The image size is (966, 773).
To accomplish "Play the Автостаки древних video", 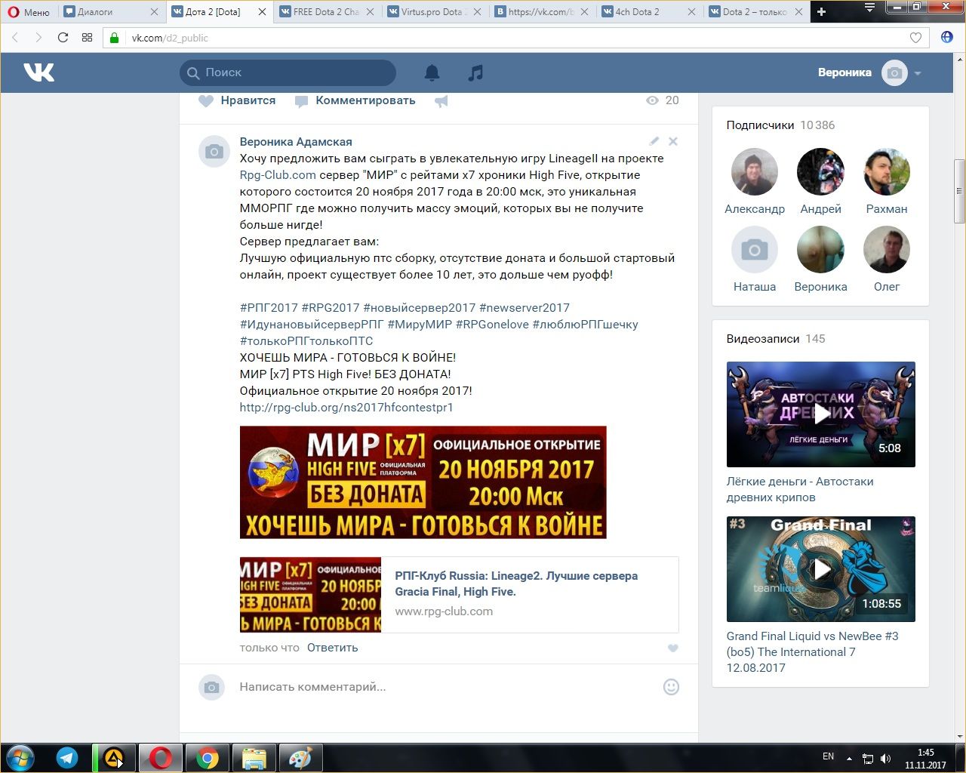I will click(821, 414).
